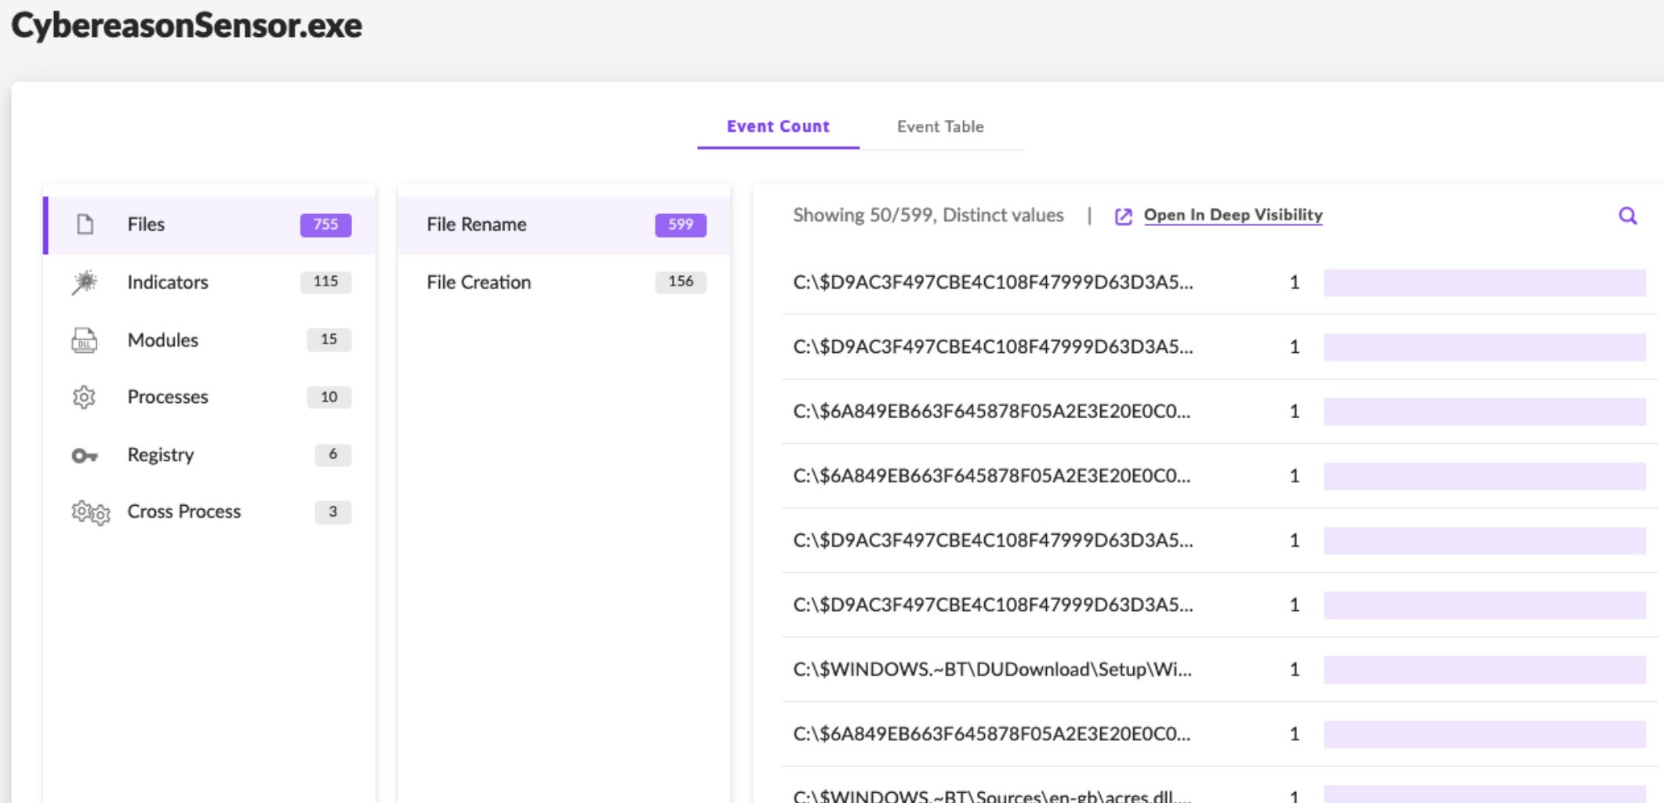
Task: Click the search magnifier icon
Action: point(1627,216)
